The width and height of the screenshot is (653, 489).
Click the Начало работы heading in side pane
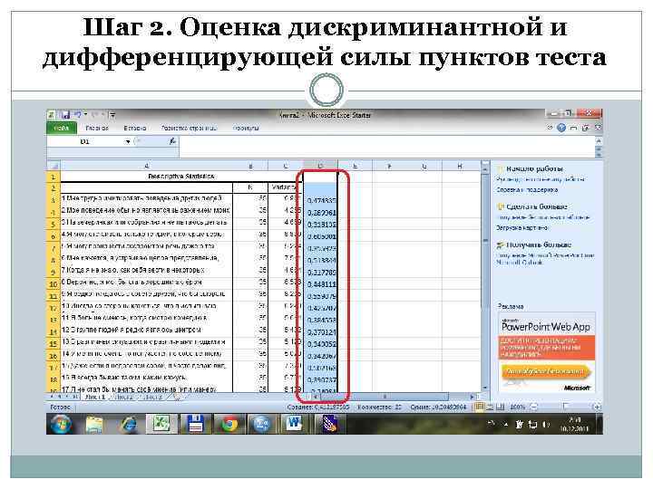534,168
